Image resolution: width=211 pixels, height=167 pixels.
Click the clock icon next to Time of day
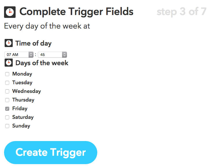9,43
